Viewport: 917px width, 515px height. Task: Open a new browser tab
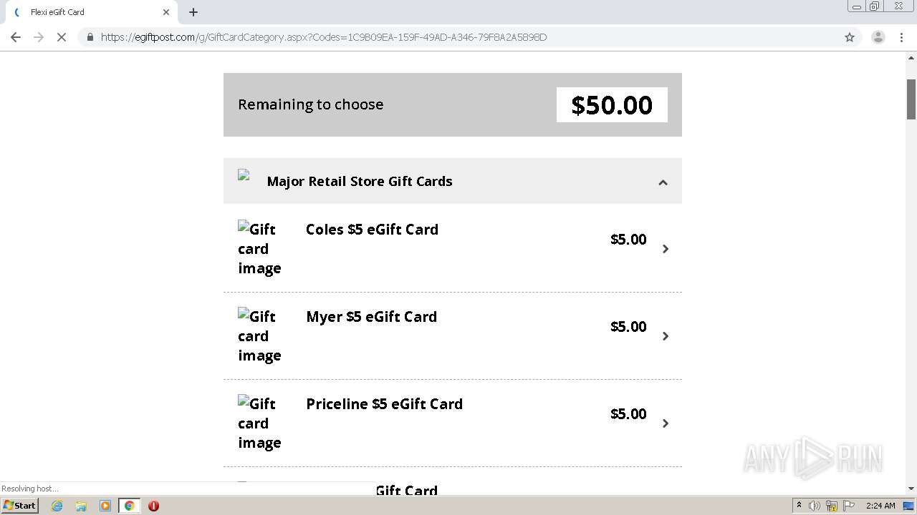pos(193,12)
